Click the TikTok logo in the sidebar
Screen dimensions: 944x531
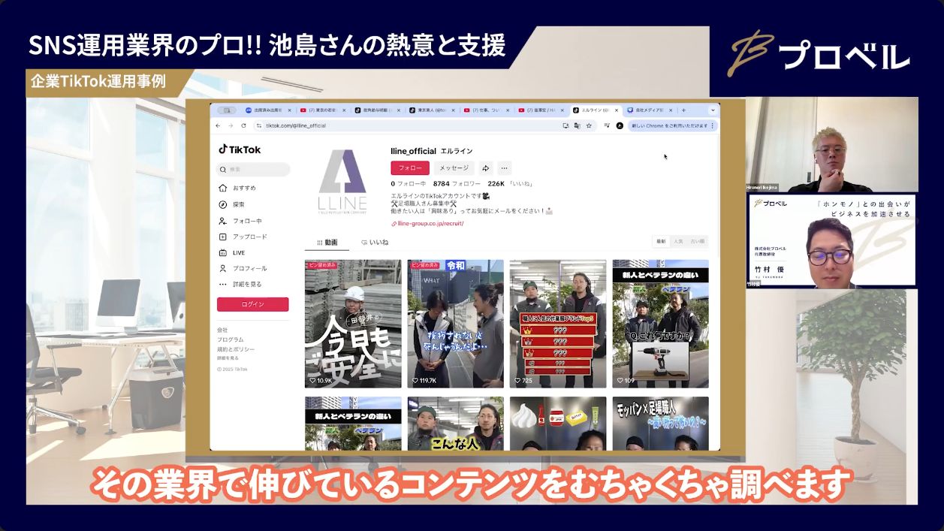point(240,149)
